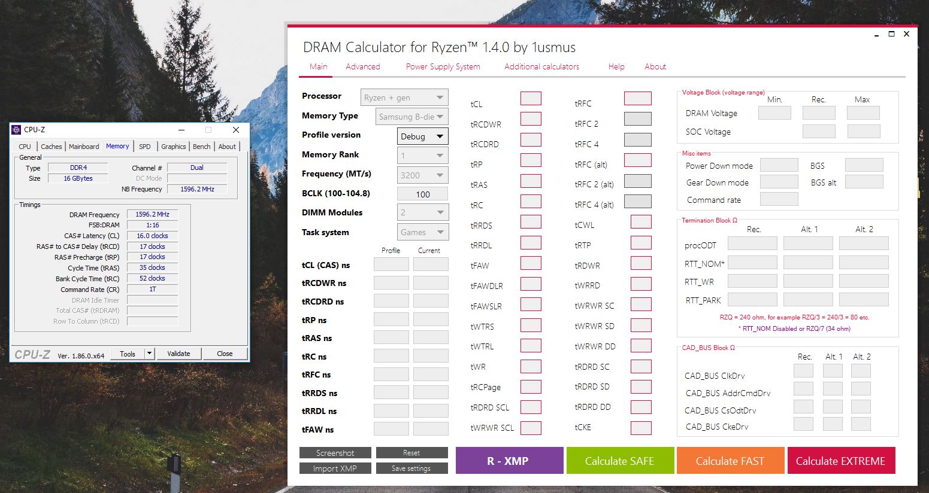Minimize the DRAM Calculator window
The height and width of the screenshot is (493, 929).
click(x=877, y=34)
